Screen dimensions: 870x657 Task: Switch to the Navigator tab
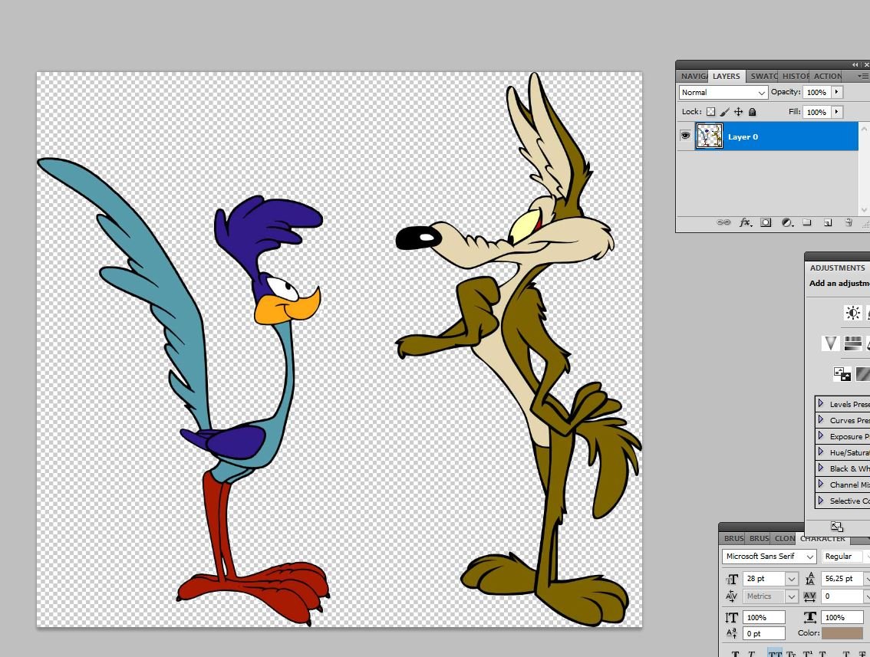(x=694, y=76)
